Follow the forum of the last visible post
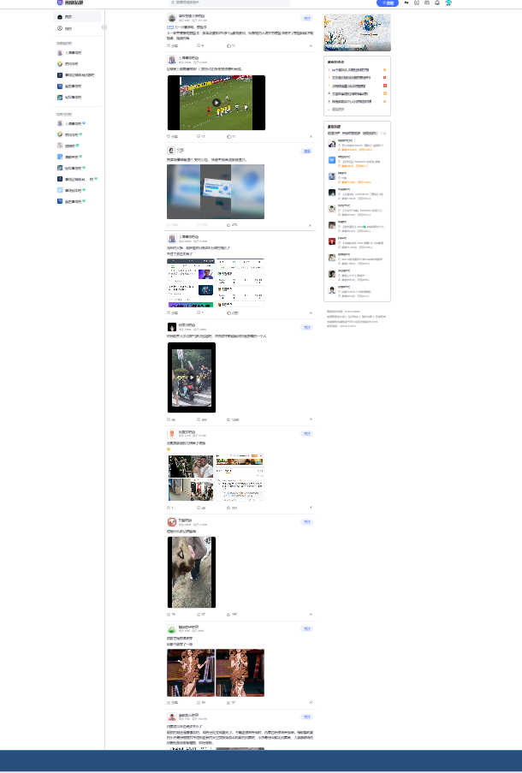Viewport: 522px width, 773px height. (x=306, y=717)
